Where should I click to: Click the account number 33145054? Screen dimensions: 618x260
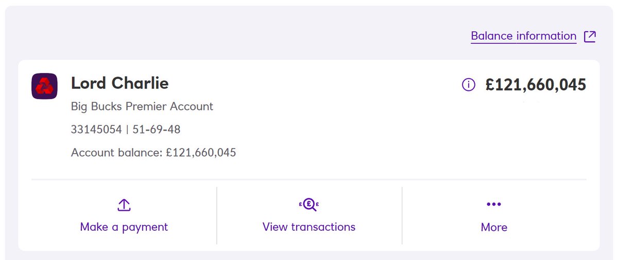click(x=96, y=129)
